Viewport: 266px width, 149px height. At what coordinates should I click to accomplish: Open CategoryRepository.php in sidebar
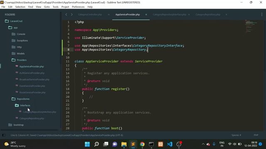click(x=32, y=118)
